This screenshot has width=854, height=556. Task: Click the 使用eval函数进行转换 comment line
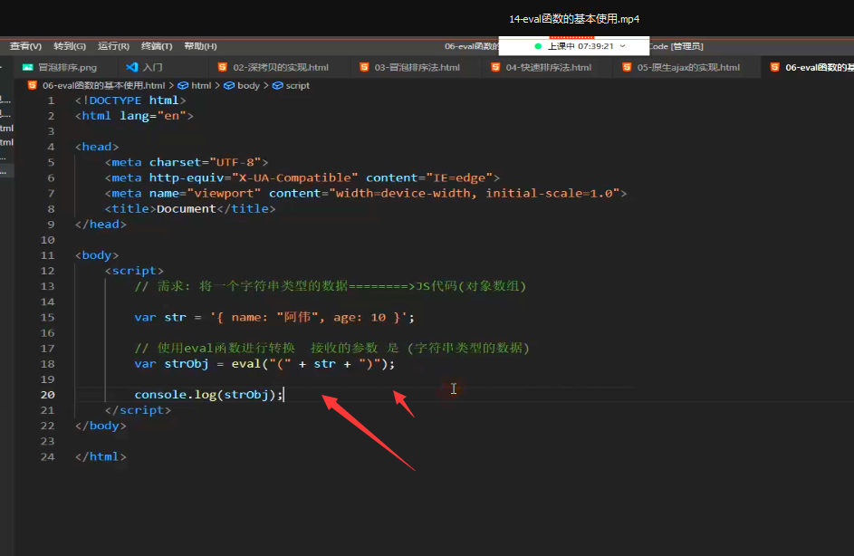[x=331, y=348]
